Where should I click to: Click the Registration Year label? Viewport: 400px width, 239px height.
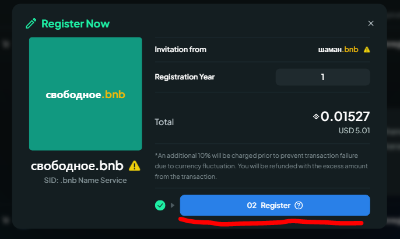(x=185, y=77)
